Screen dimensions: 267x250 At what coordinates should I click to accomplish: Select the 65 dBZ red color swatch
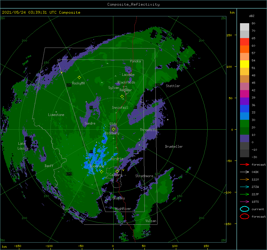click(244, 42)
